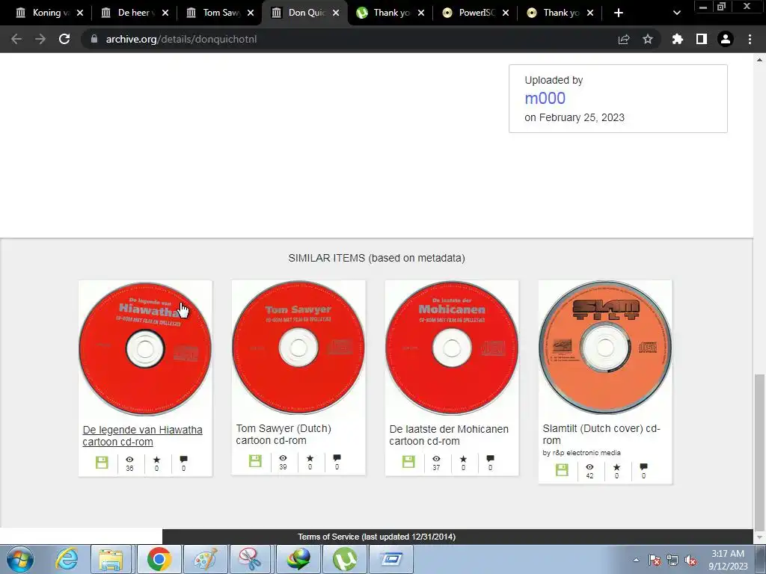Viewport: 766px width, 574px height.
Task: Open the Snipping Tool on taskbar
Action: click(250, 559)
